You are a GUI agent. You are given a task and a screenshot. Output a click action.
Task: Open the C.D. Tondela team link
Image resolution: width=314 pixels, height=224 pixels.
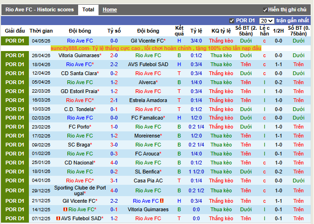point(79,109)
